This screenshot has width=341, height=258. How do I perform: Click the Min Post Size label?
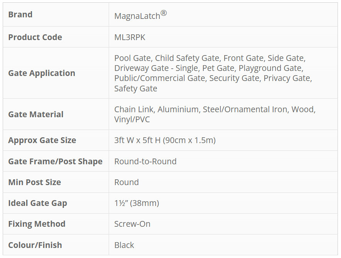pos(35,182)
